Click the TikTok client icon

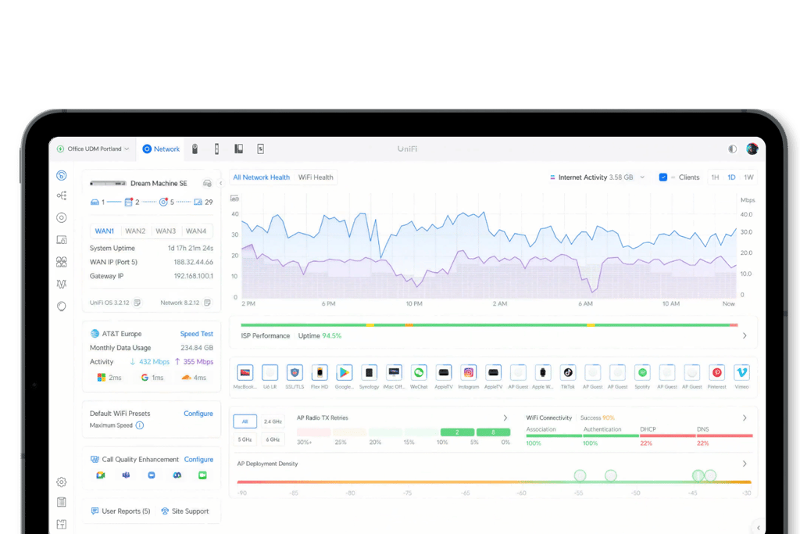pos(567,373)
